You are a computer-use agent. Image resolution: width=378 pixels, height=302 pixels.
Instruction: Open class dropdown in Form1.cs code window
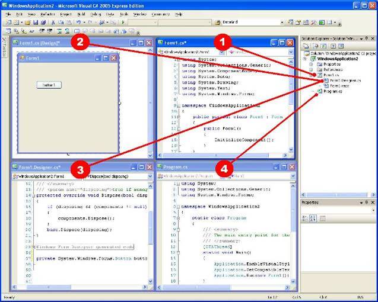point(223,52)
